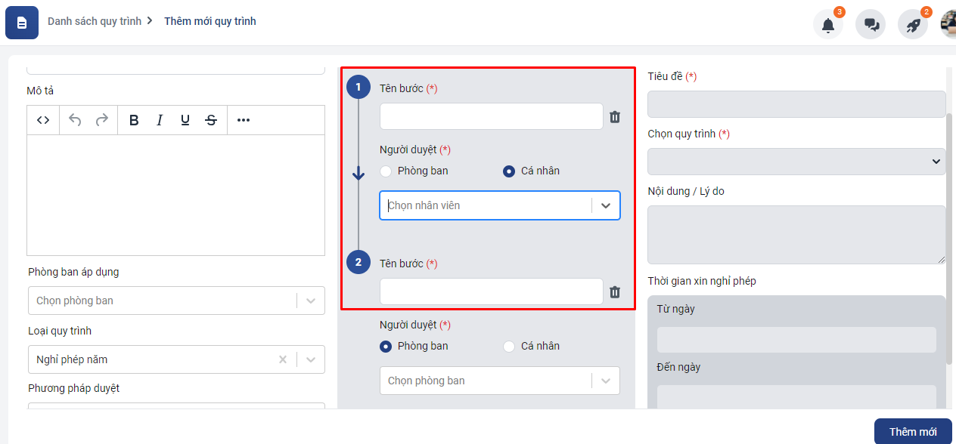Select Cá nhân radio in step 1
Viewport: 956px width, 444px height.
click(509, 171)
